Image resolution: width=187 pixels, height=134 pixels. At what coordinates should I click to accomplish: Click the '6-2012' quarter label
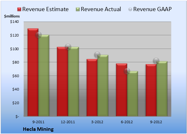coord(127,122)
